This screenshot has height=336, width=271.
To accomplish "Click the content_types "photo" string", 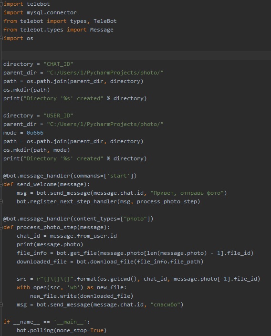I will 135,219.
